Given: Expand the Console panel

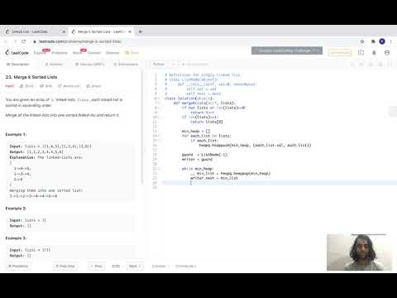Looking at the screenshot, I should [x=160, y=266].
